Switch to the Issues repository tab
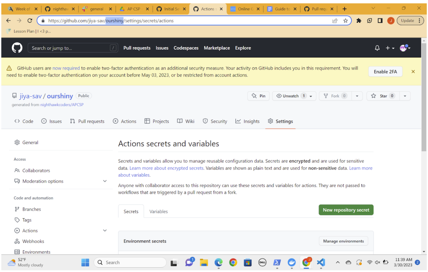The width and height of the screenshot is (428, 272). coord(52,121)
